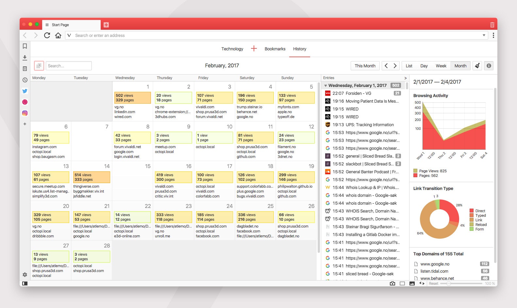
Task: Go to next month arrow
Action: [395, 66]
